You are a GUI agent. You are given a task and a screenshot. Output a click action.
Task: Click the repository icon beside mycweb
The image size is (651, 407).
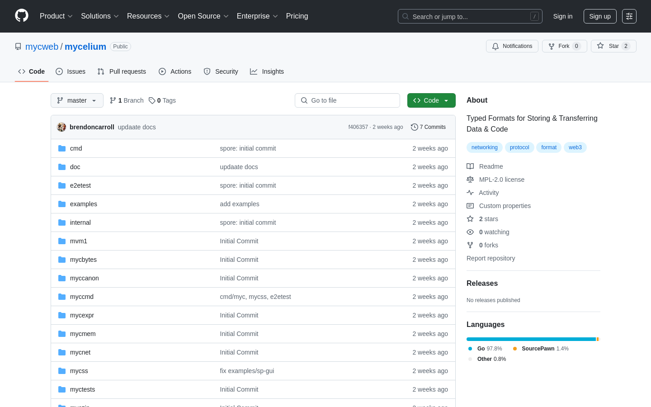tap(18, 47)
